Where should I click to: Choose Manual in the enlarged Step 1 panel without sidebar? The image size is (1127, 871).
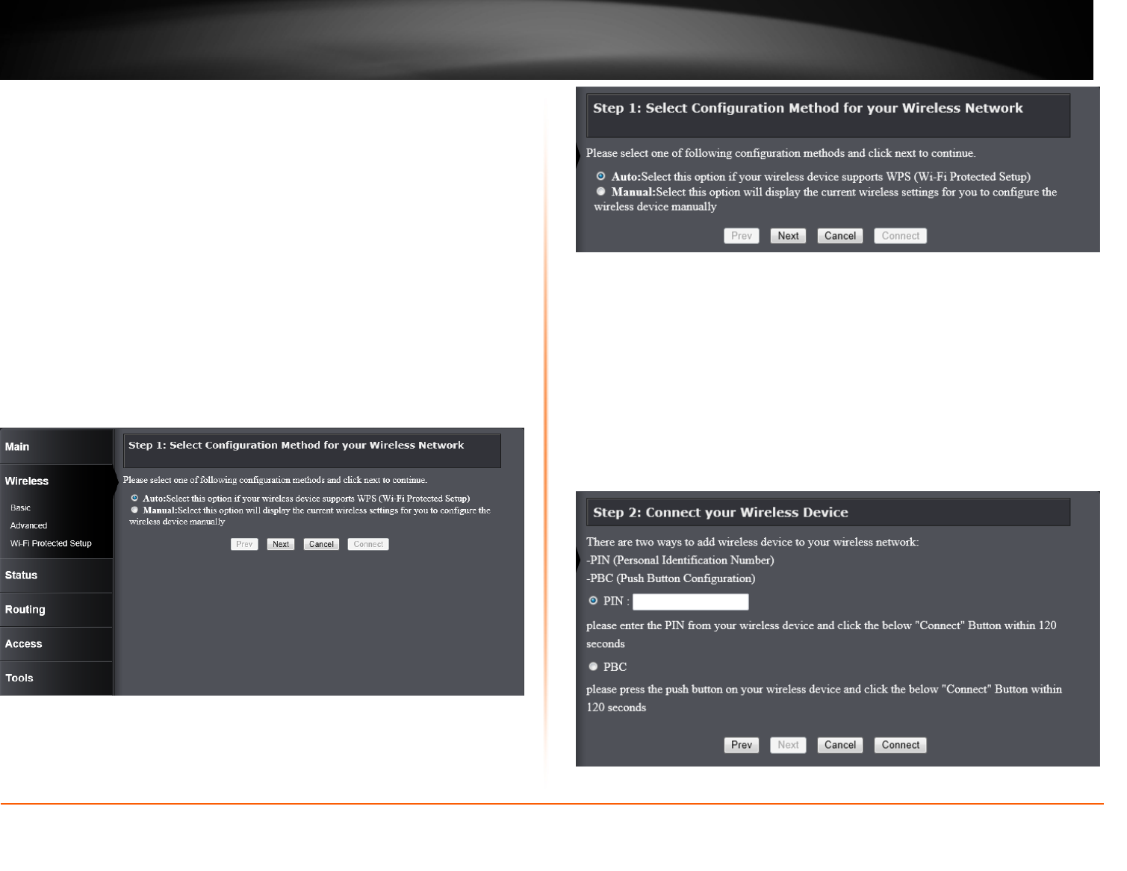point(601,192)
